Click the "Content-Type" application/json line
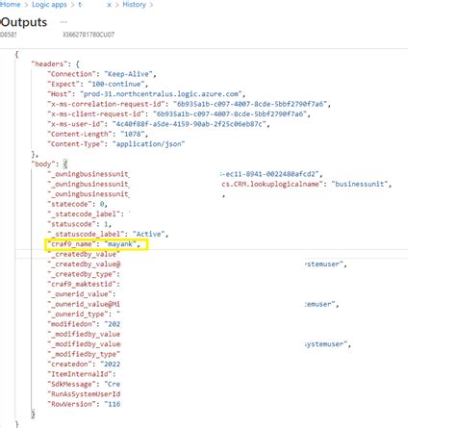The image size is (456, 428). (116, 144)
